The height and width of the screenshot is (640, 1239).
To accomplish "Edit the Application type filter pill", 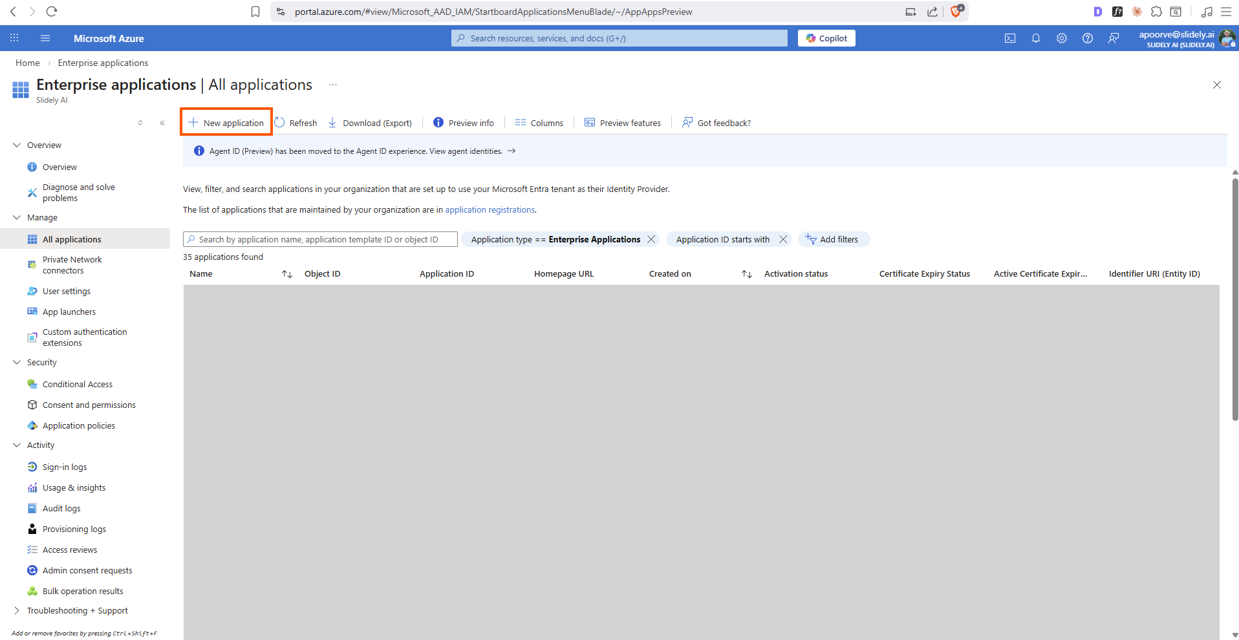I will [555, 239].
